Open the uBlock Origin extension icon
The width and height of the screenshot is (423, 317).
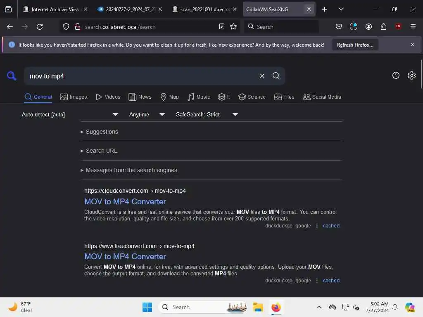pyautogui.click(x=398, y=26)
